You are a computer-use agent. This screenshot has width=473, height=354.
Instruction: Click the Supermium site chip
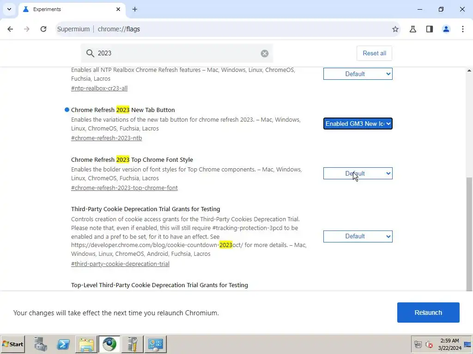pos(73,29)
